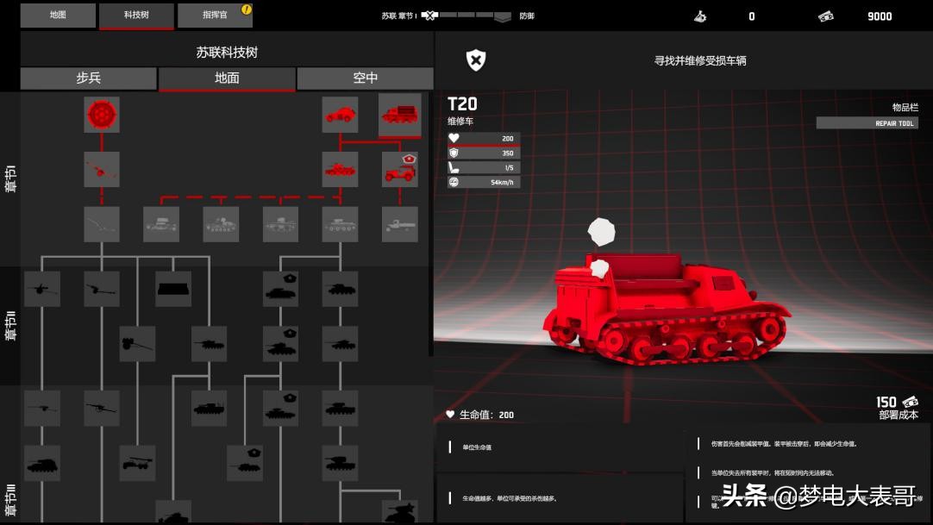Click the REPAIR TOOL inventory slot
933x525 pixels.
[x=867, y=123]
